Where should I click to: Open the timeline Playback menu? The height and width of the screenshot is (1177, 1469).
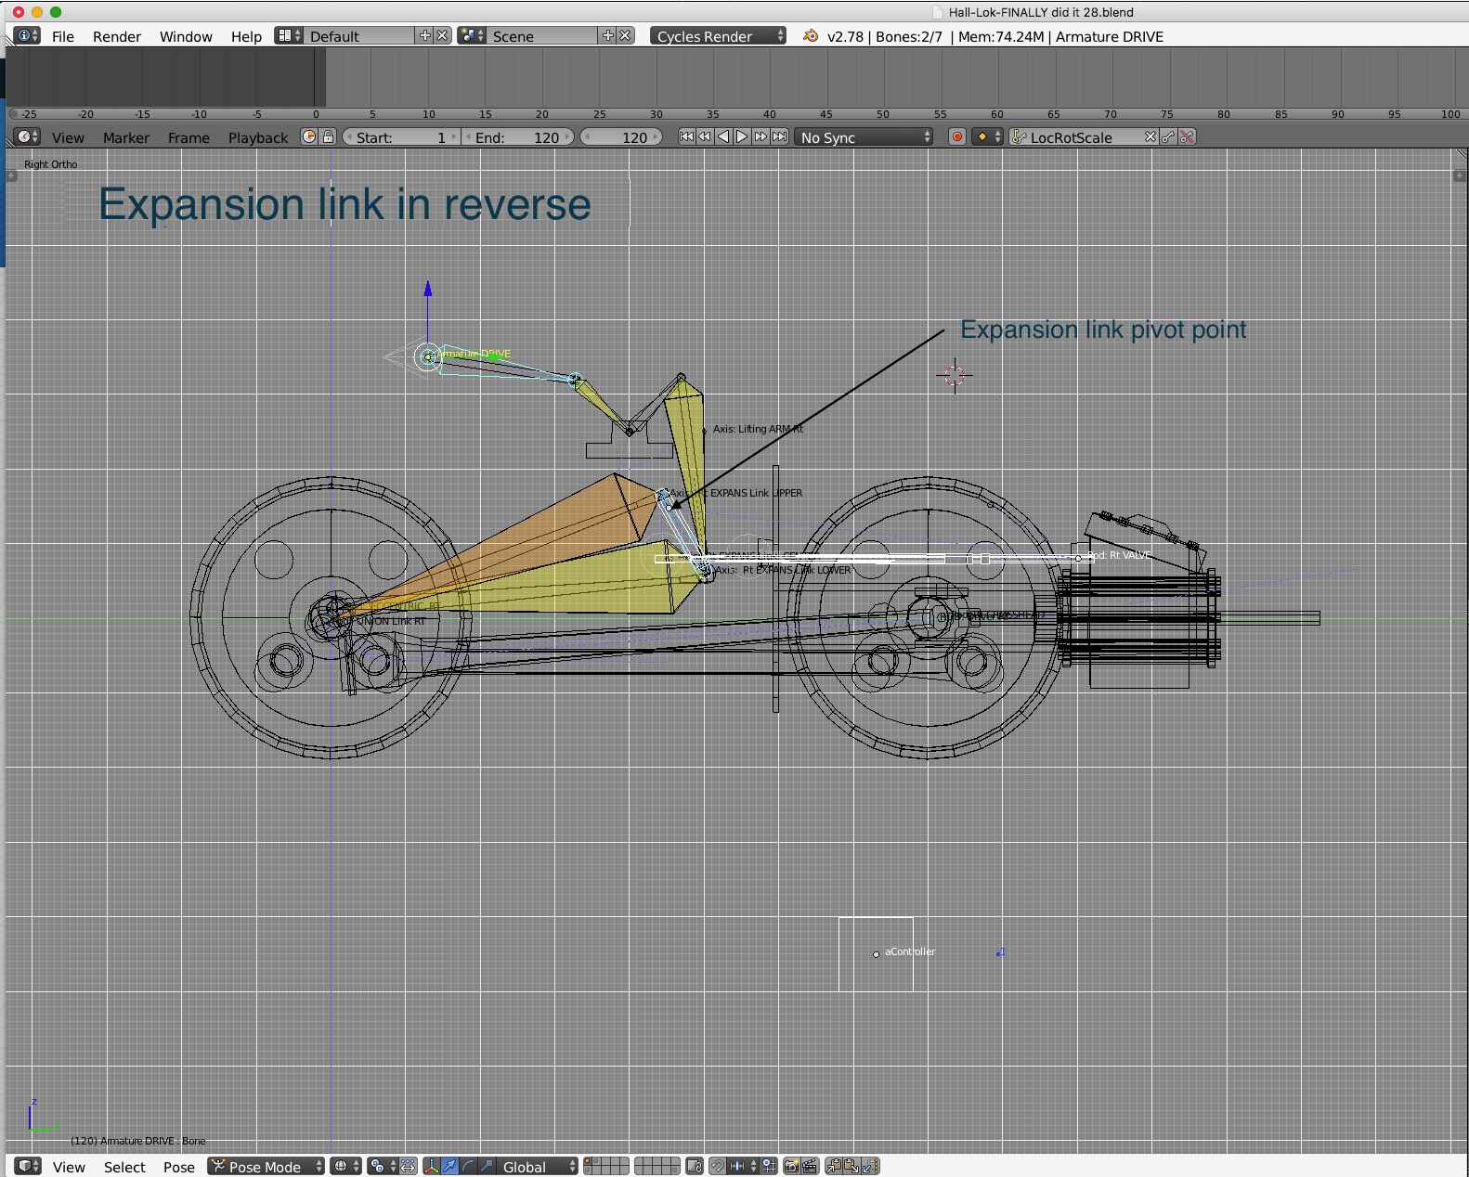[x=258, y=137]
